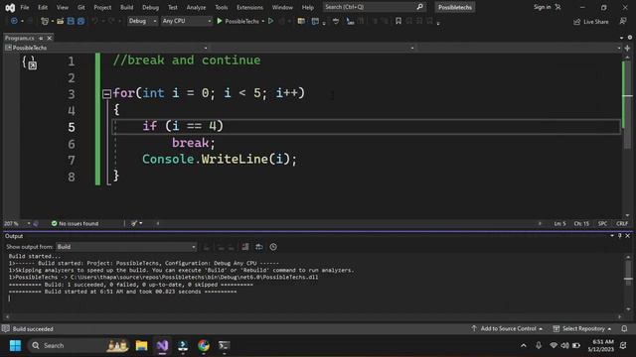This screenshot has width=636, height=357.
Task: Close the Program.cs tab
Action: pos(50,38)
